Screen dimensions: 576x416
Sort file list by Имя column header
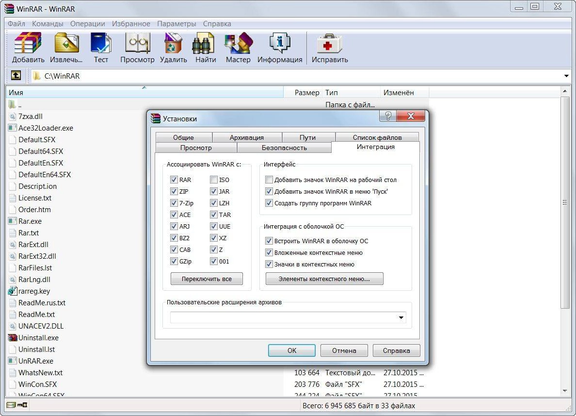tap(144, 92)
